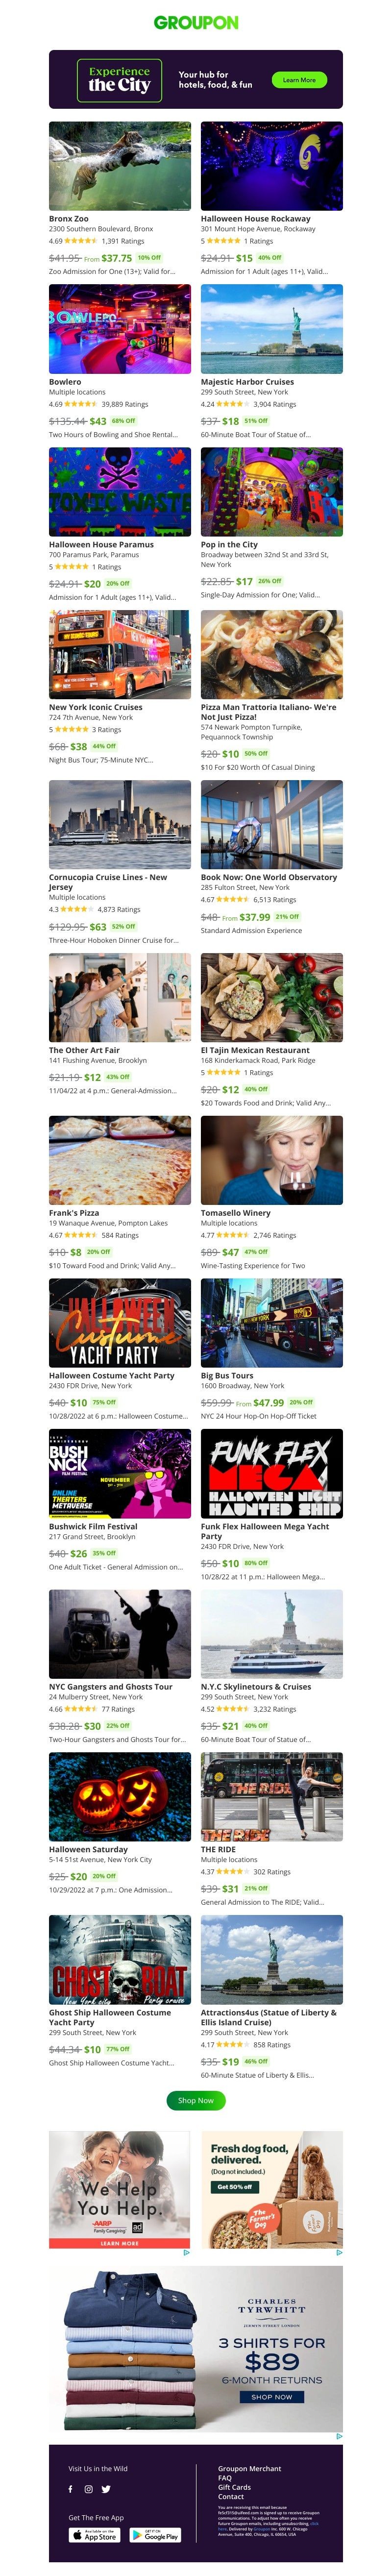Open the Contact footer link
392x2576 pixels.
[x=231, y=2496]
